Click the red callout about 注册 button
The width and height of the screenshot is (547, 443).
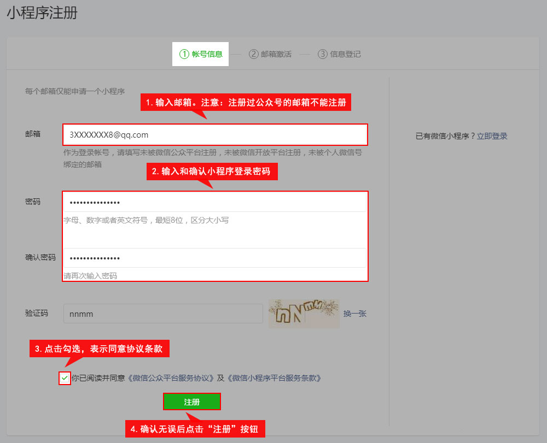tap(195, 429)
